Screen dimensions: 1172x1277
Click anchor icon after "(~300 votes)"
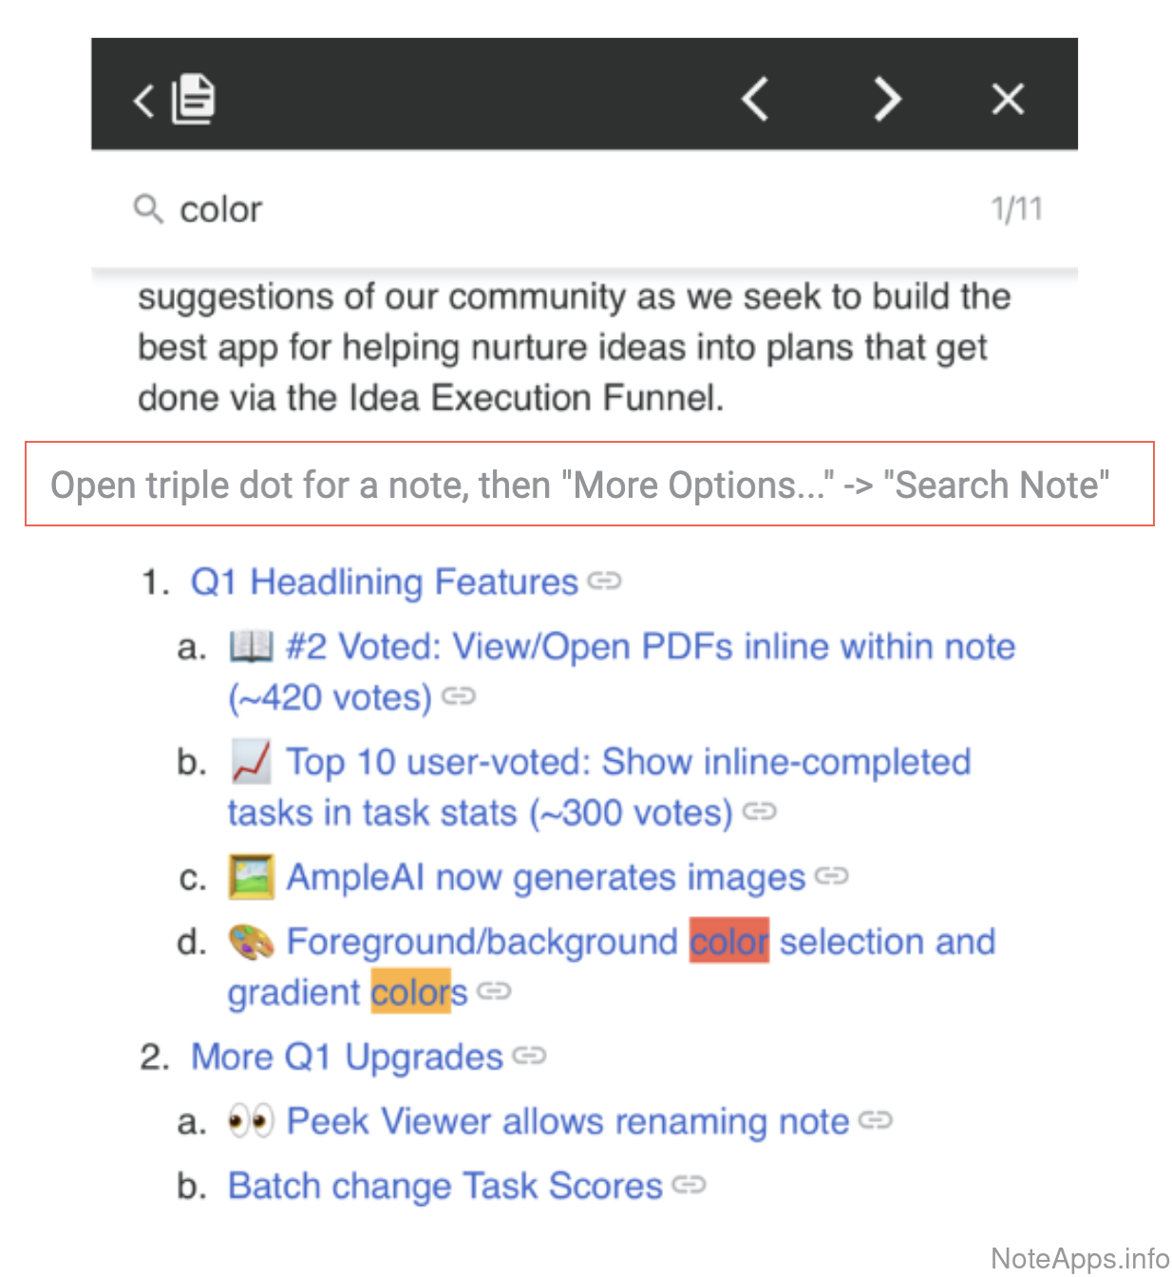pos(760,811)
